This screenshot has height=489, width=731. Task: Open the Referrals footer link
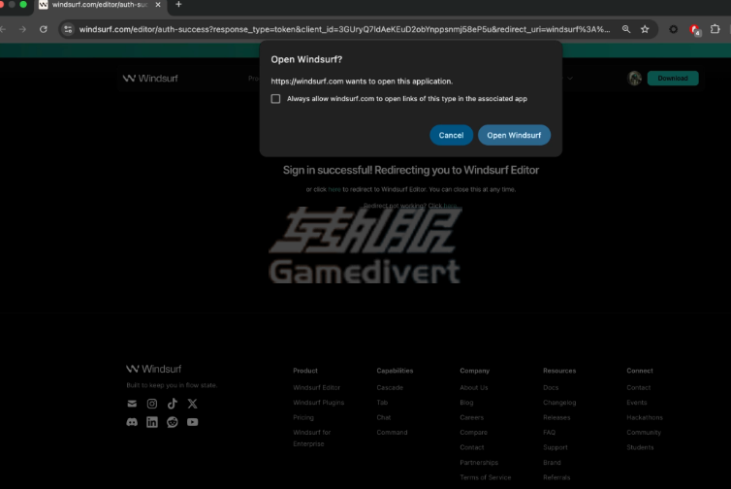click(x=556, y=477)
